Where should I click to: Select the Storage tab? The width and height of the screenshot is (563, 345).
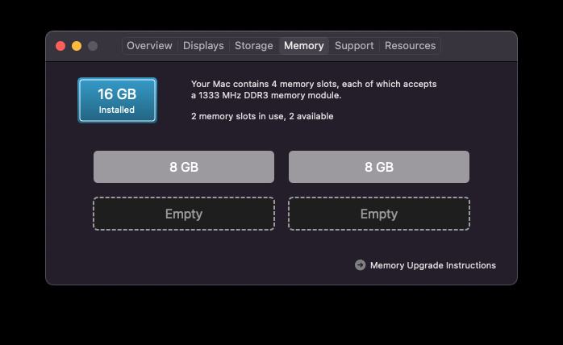(x=254, y=46)
